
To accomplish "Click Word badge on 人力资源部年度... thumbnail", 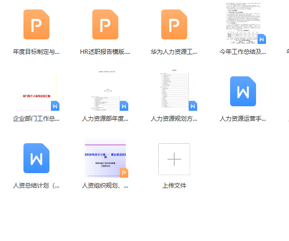I will 124,106.
